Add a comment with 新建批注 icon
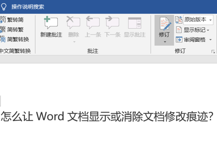Image resolution: width=217 pixels, height=147 pixels. pyautogui.click(x=51, y=23)
